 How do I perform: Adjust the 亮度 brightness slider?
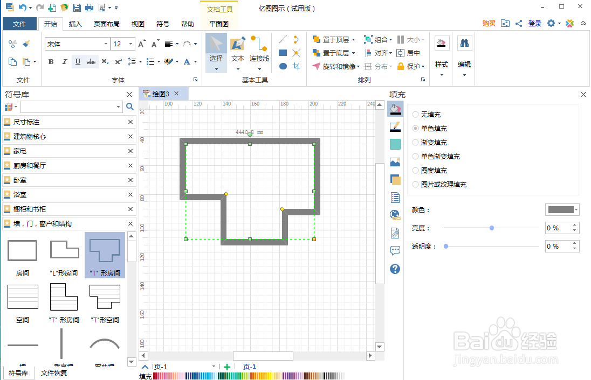[x=491, y=228]
